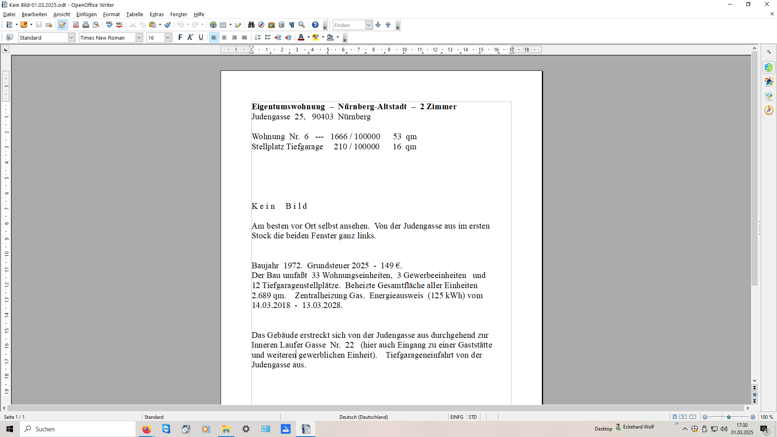Open the Navigator compass icon in sidebar

769,110
